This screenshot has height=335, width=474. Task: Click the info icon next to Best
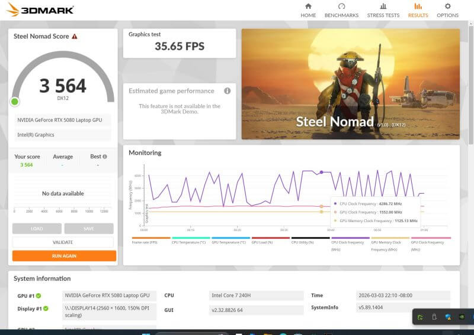click(105, 157)
